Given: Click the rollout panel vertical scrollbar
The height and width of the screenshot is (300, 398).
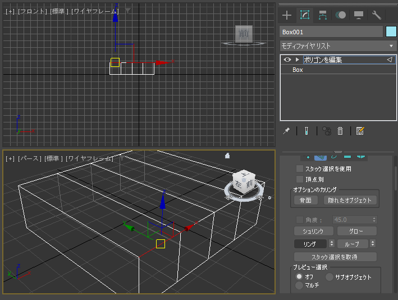Looking at the screenshot, I should click(396, 178).
